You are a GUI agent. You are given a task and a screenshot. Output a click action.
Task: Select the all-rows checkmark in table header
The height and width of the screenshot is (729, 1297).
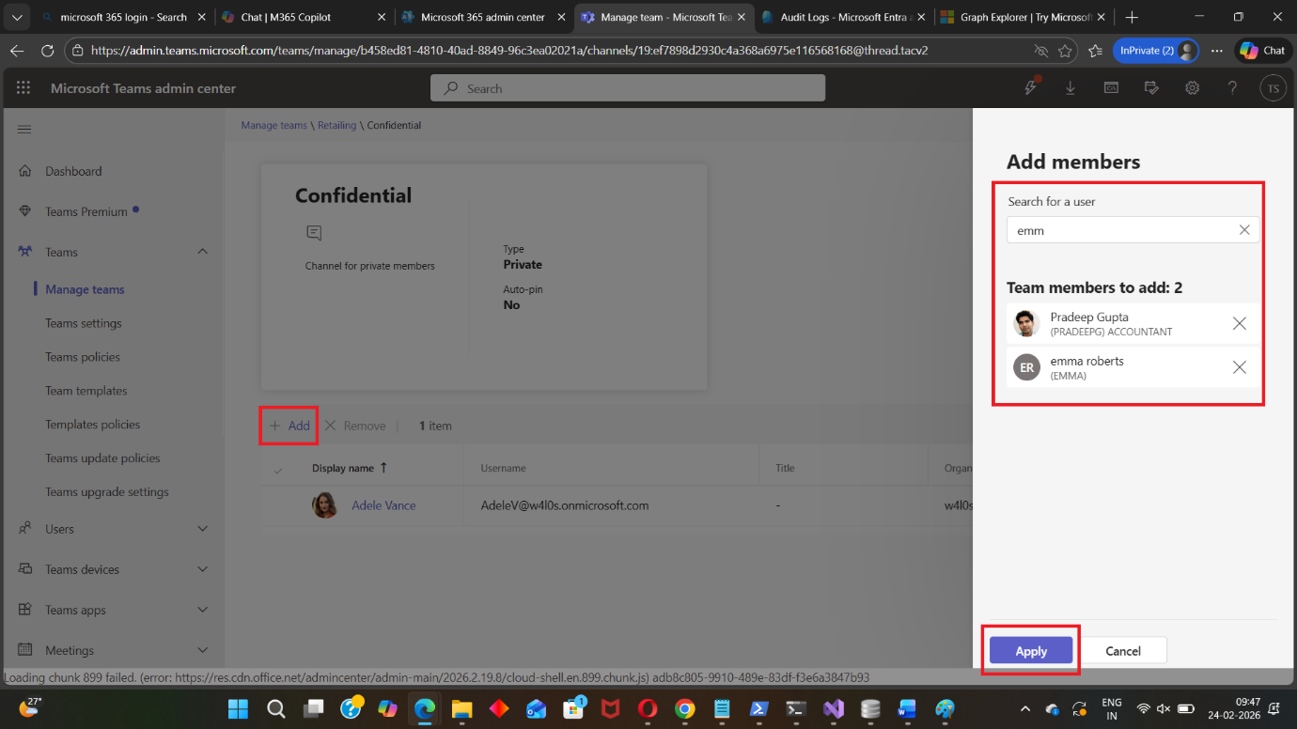pyautogui.click(x=278, y=469)
